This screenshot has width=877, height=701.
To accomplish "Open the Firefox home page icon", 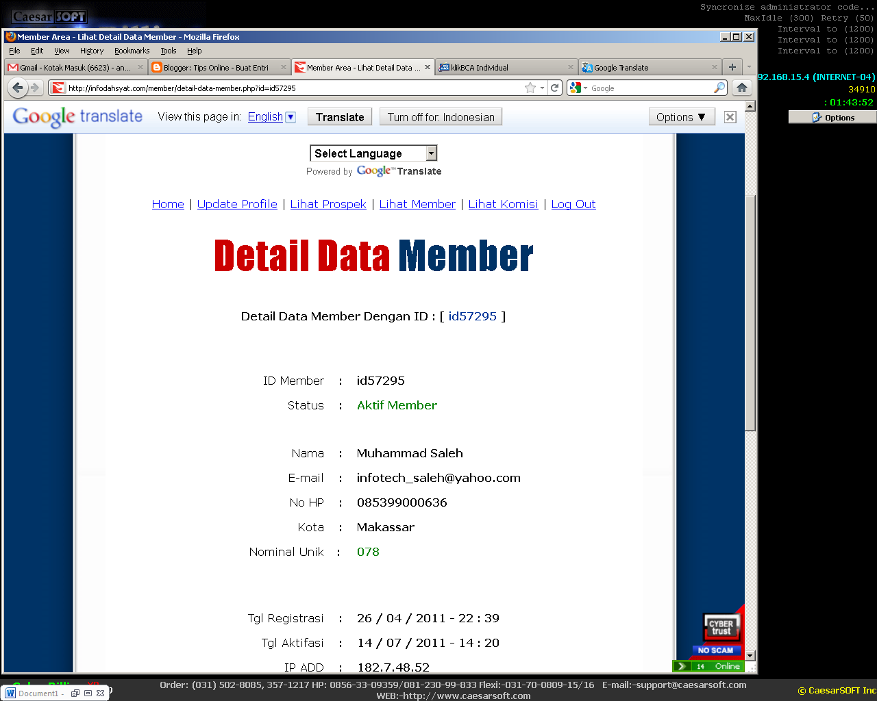I will (x=741, y=88).
